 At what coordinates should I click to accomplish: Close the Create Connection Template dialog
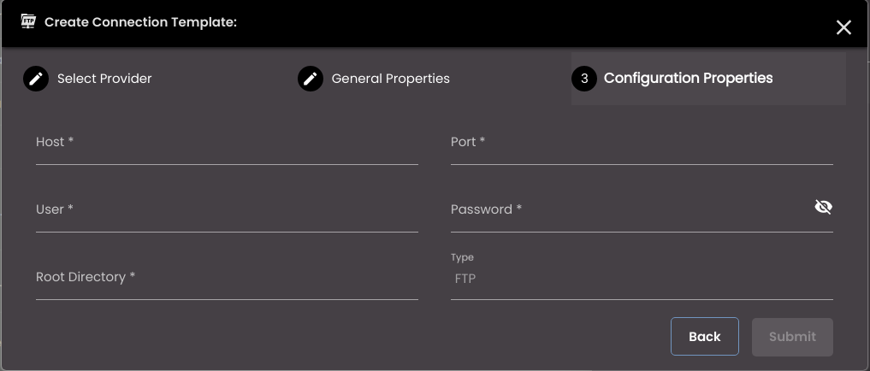point(843,27)
